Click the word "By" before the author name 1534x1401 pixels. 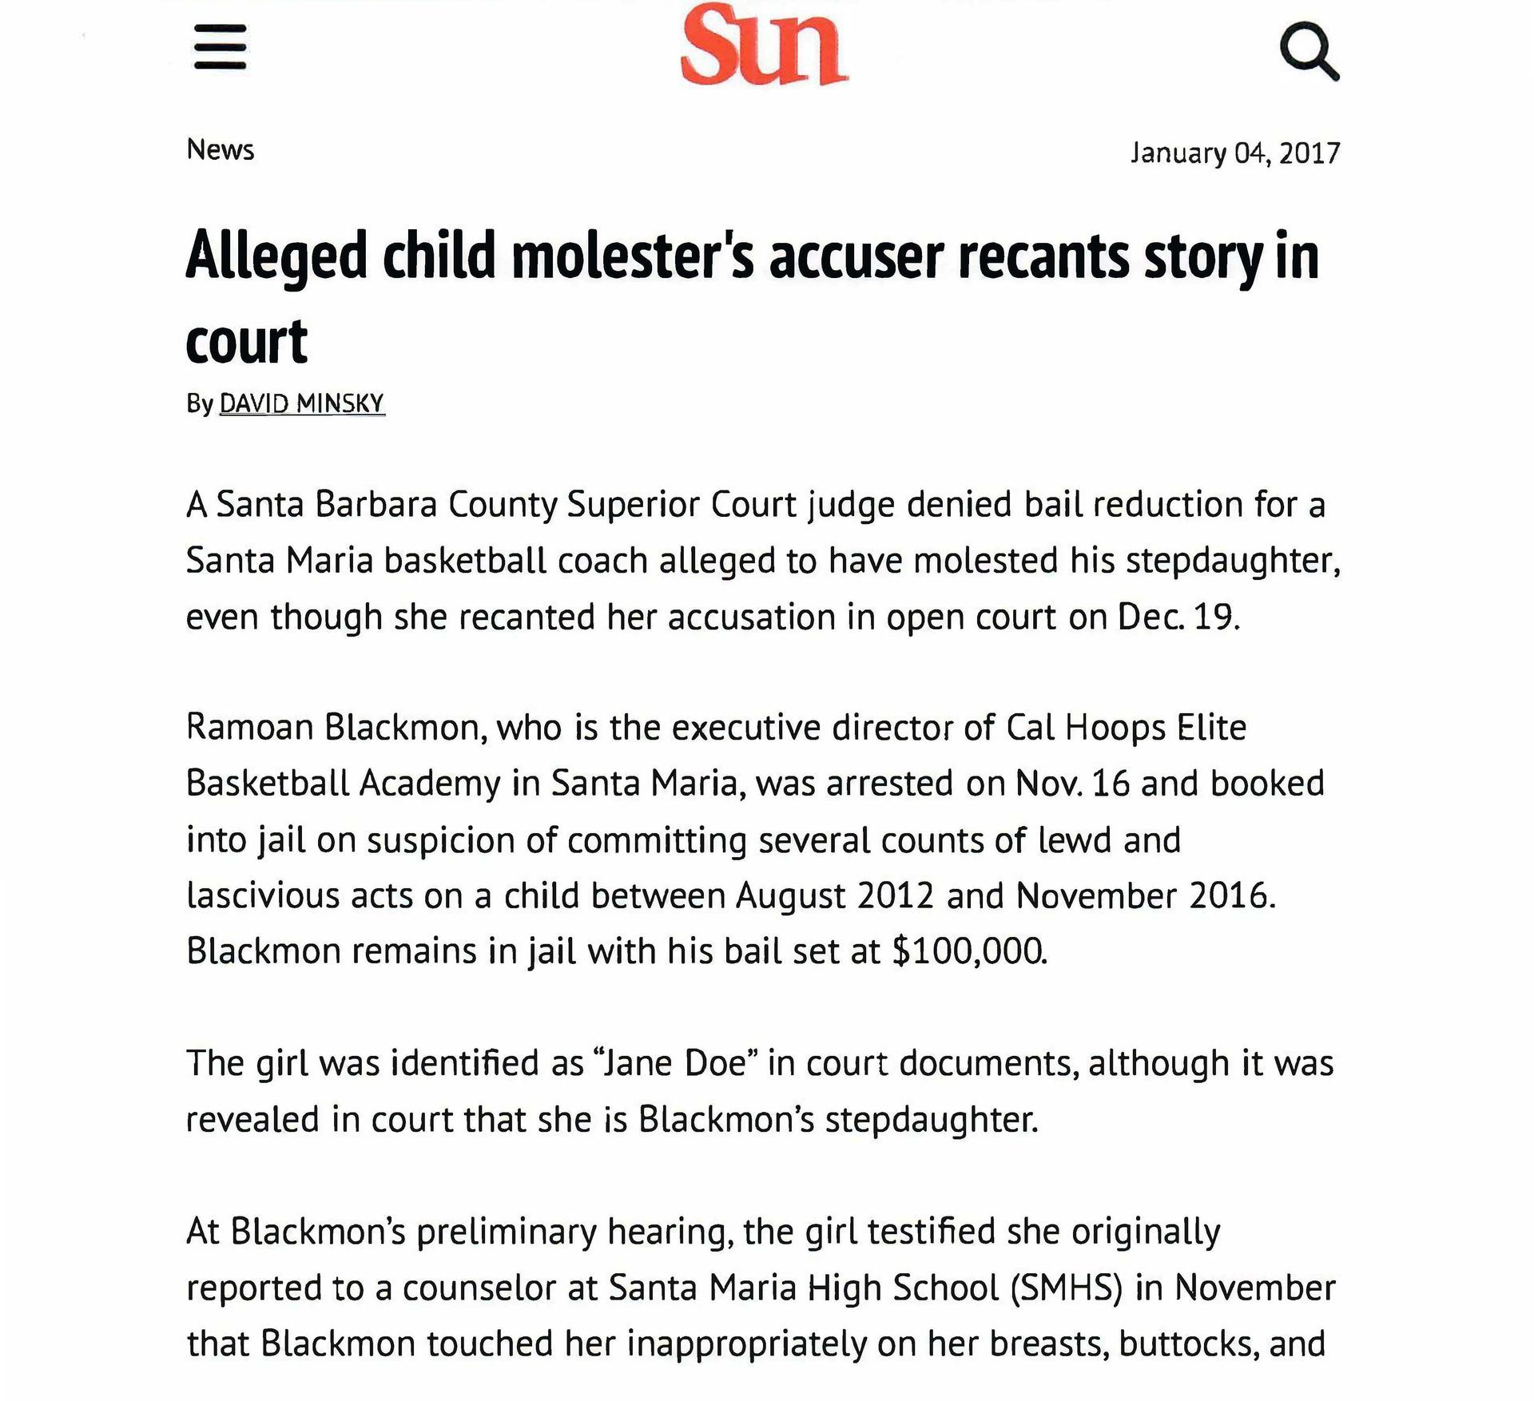[x=199, y=403]
